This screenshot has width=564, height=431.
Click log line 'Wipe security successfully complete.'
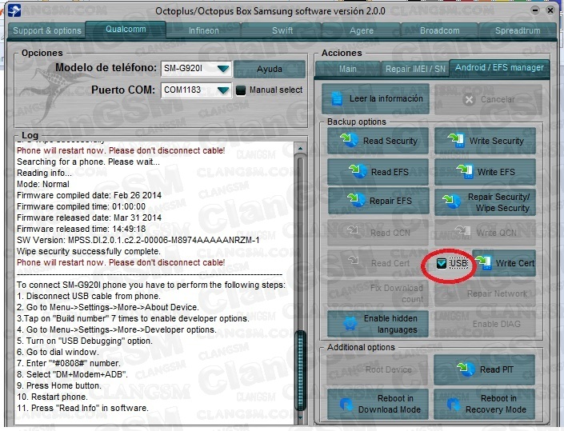click(89, 251)
